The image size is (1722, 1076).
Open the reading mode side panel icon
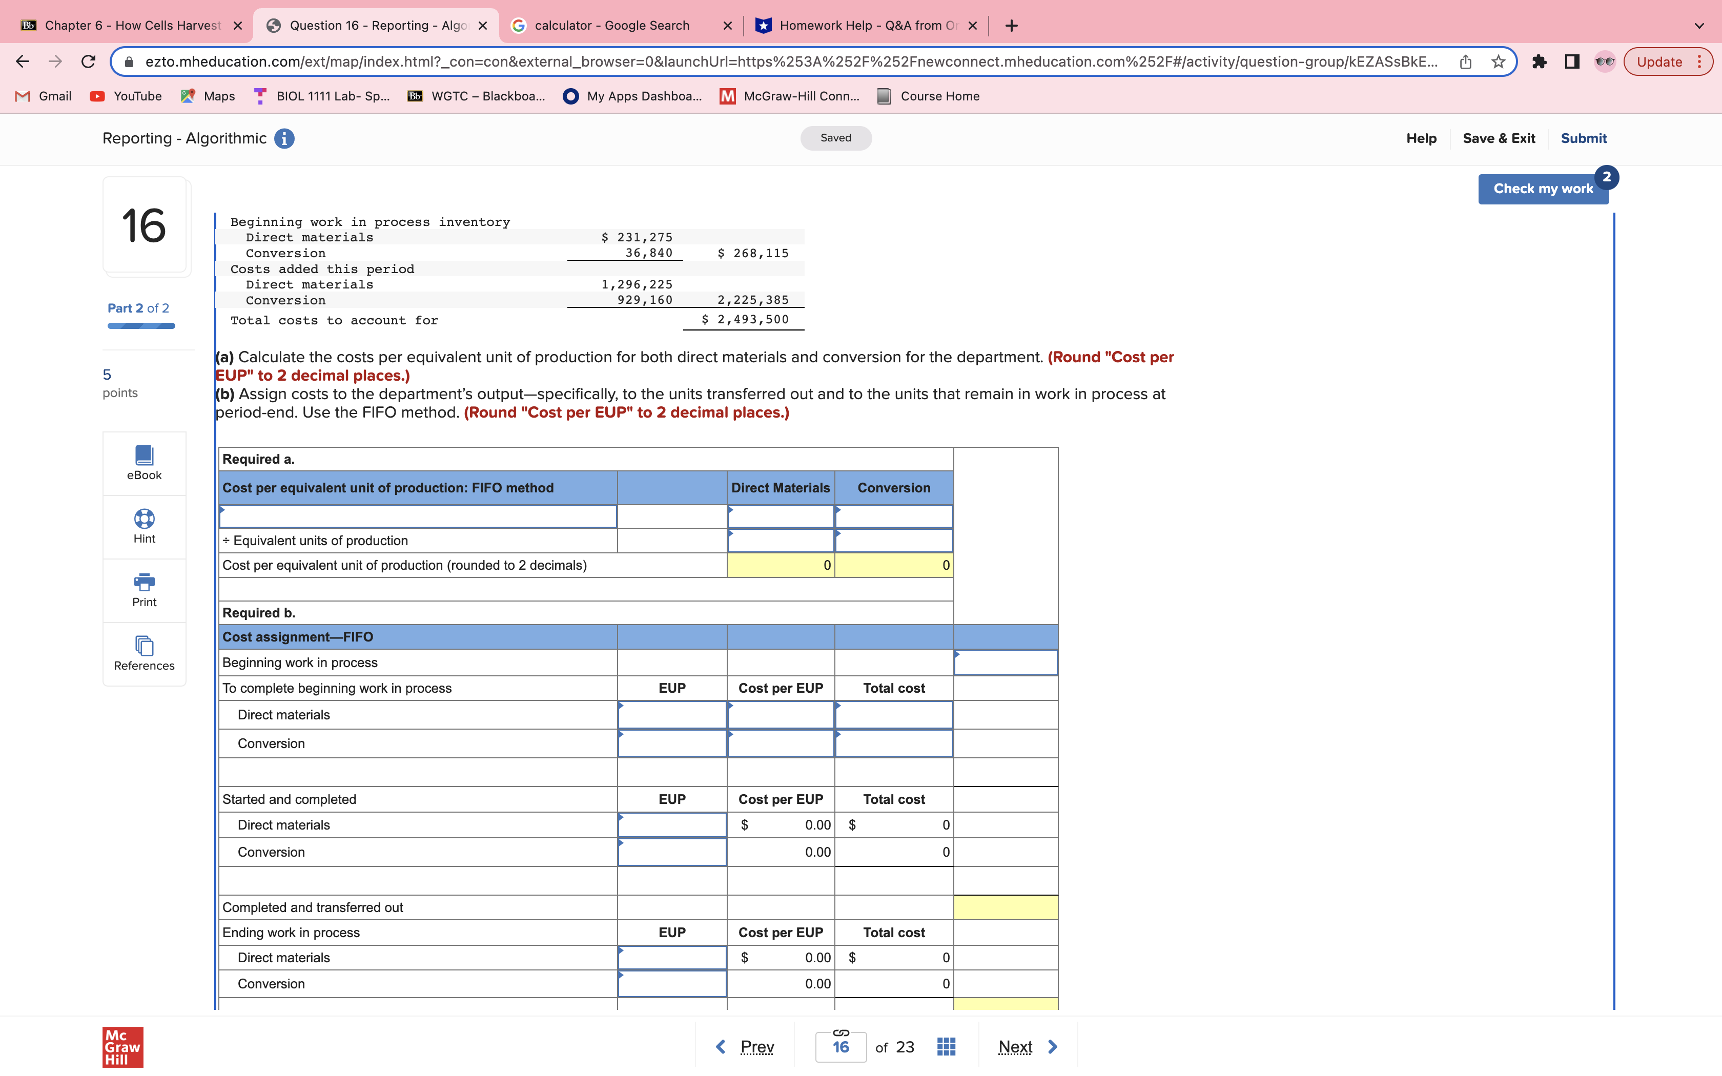(1572, 61)
